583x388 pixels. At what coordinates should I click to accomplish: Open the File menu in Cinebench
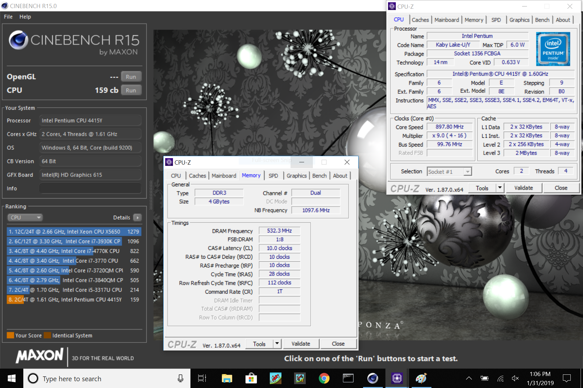8,17
